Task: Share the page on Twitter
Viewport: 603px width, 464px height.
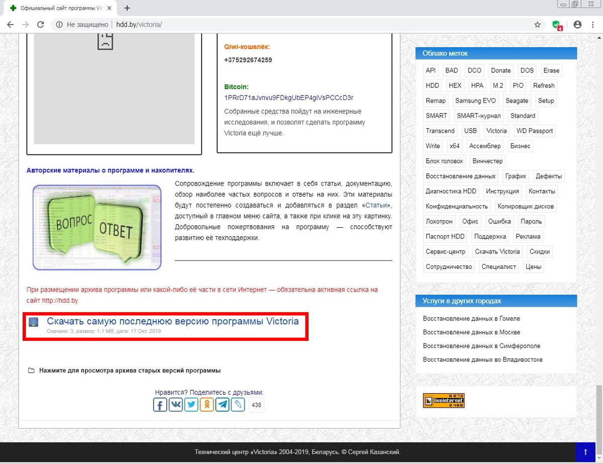Action: click(x=191, y=405)
